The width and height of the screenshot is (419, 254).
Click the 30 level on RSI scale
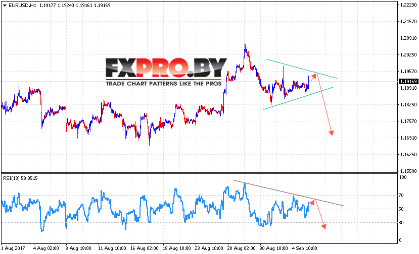pos(401,222)
